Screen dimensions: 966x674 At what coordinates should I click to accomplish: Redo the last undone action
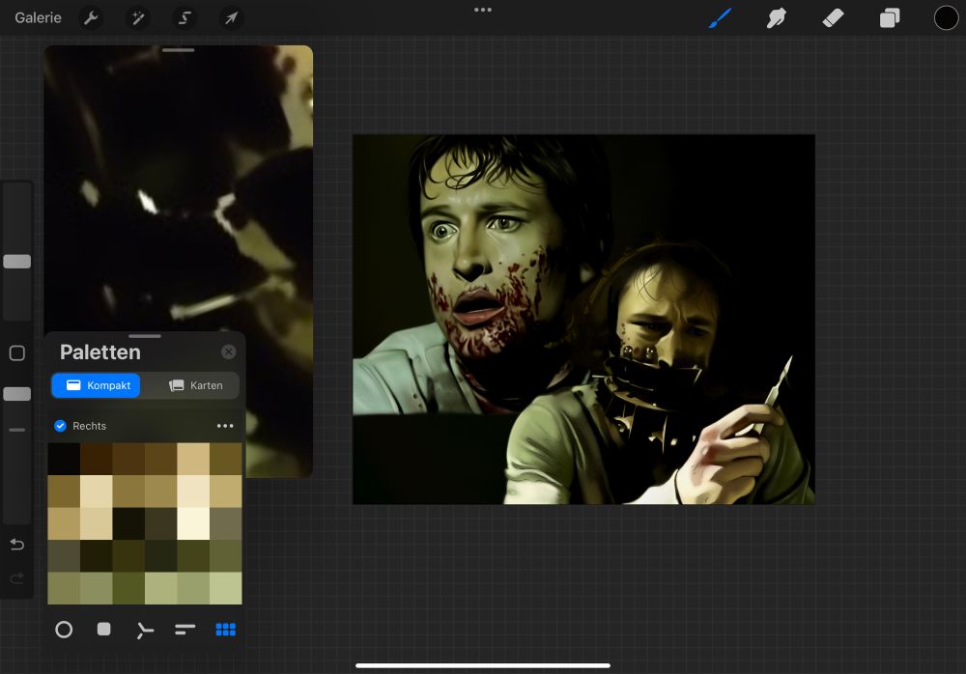click(x=17, y=577)
